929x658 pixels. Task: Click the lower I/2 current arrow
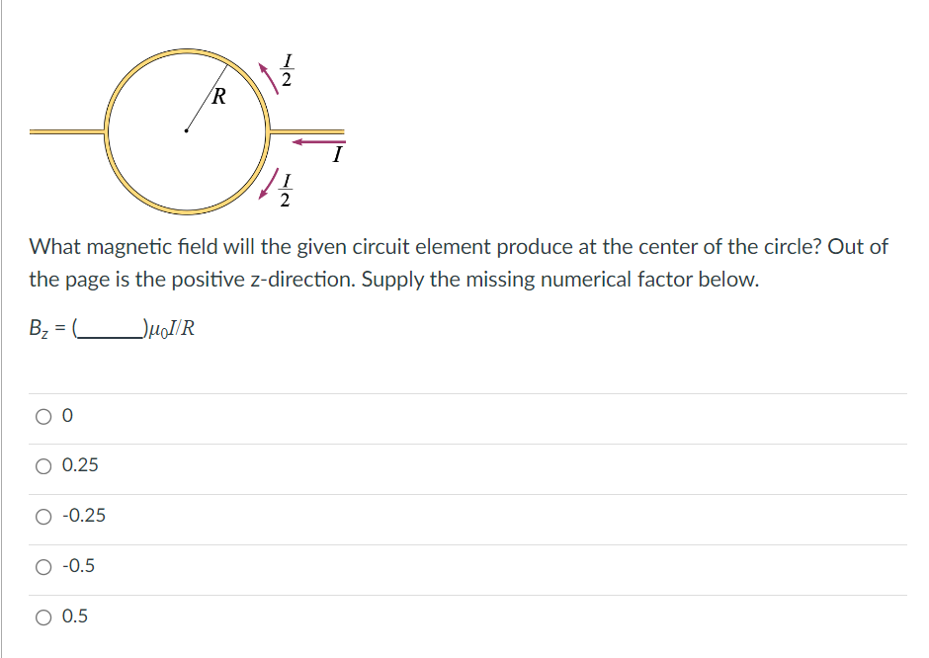click(x=268, y=186)
